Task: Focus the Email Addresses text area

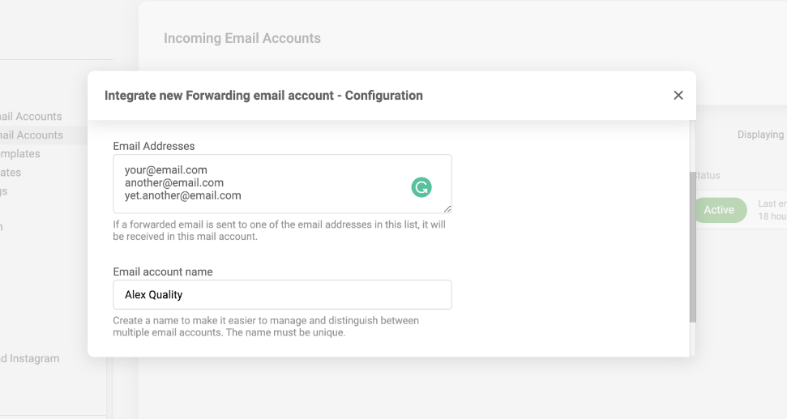Action: (x=267, y=183)
